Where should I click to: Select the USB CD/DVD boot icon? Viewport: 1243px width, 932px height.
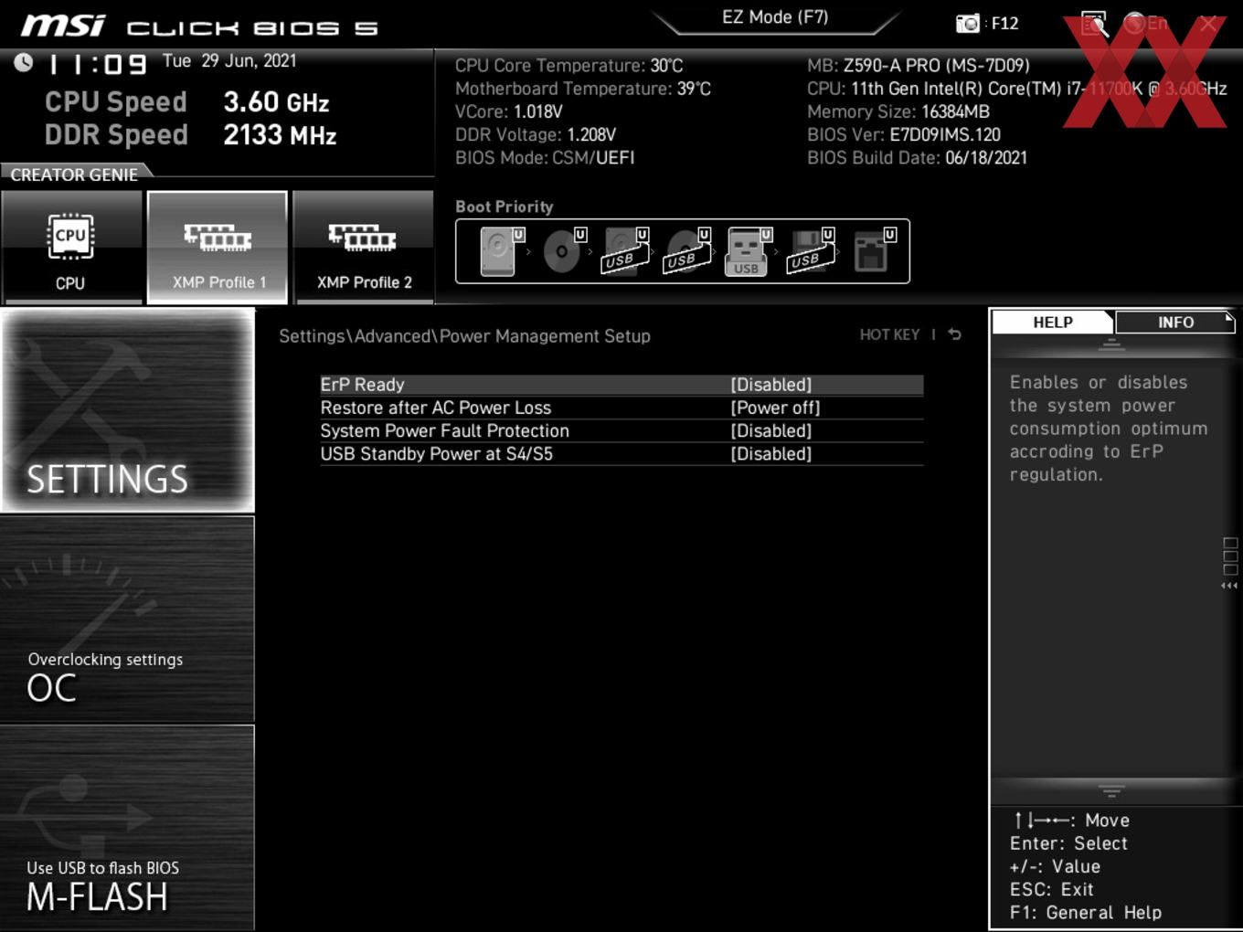coord(687,251)
